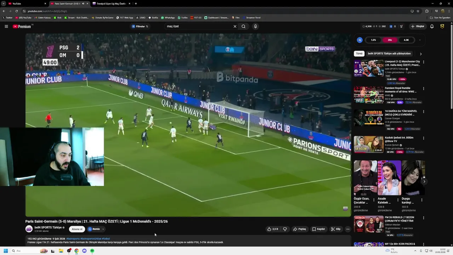The width and height of the screenshot is (453, 255).
Task: Open the FM 26 REBUILD video thumbnail
Action: click(369, 224)
